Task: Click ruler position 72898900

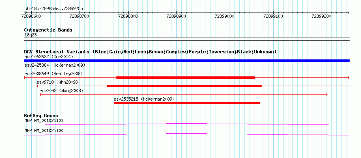Action: (176, 16)
